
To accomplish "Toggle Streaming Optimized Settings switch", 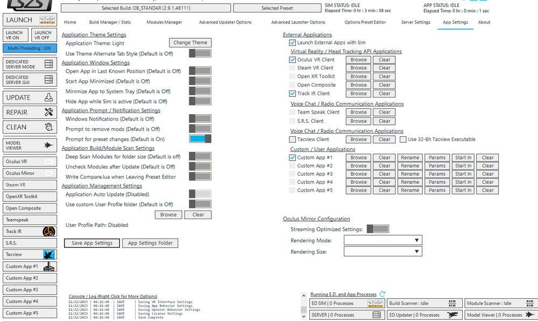I will 378,229.
